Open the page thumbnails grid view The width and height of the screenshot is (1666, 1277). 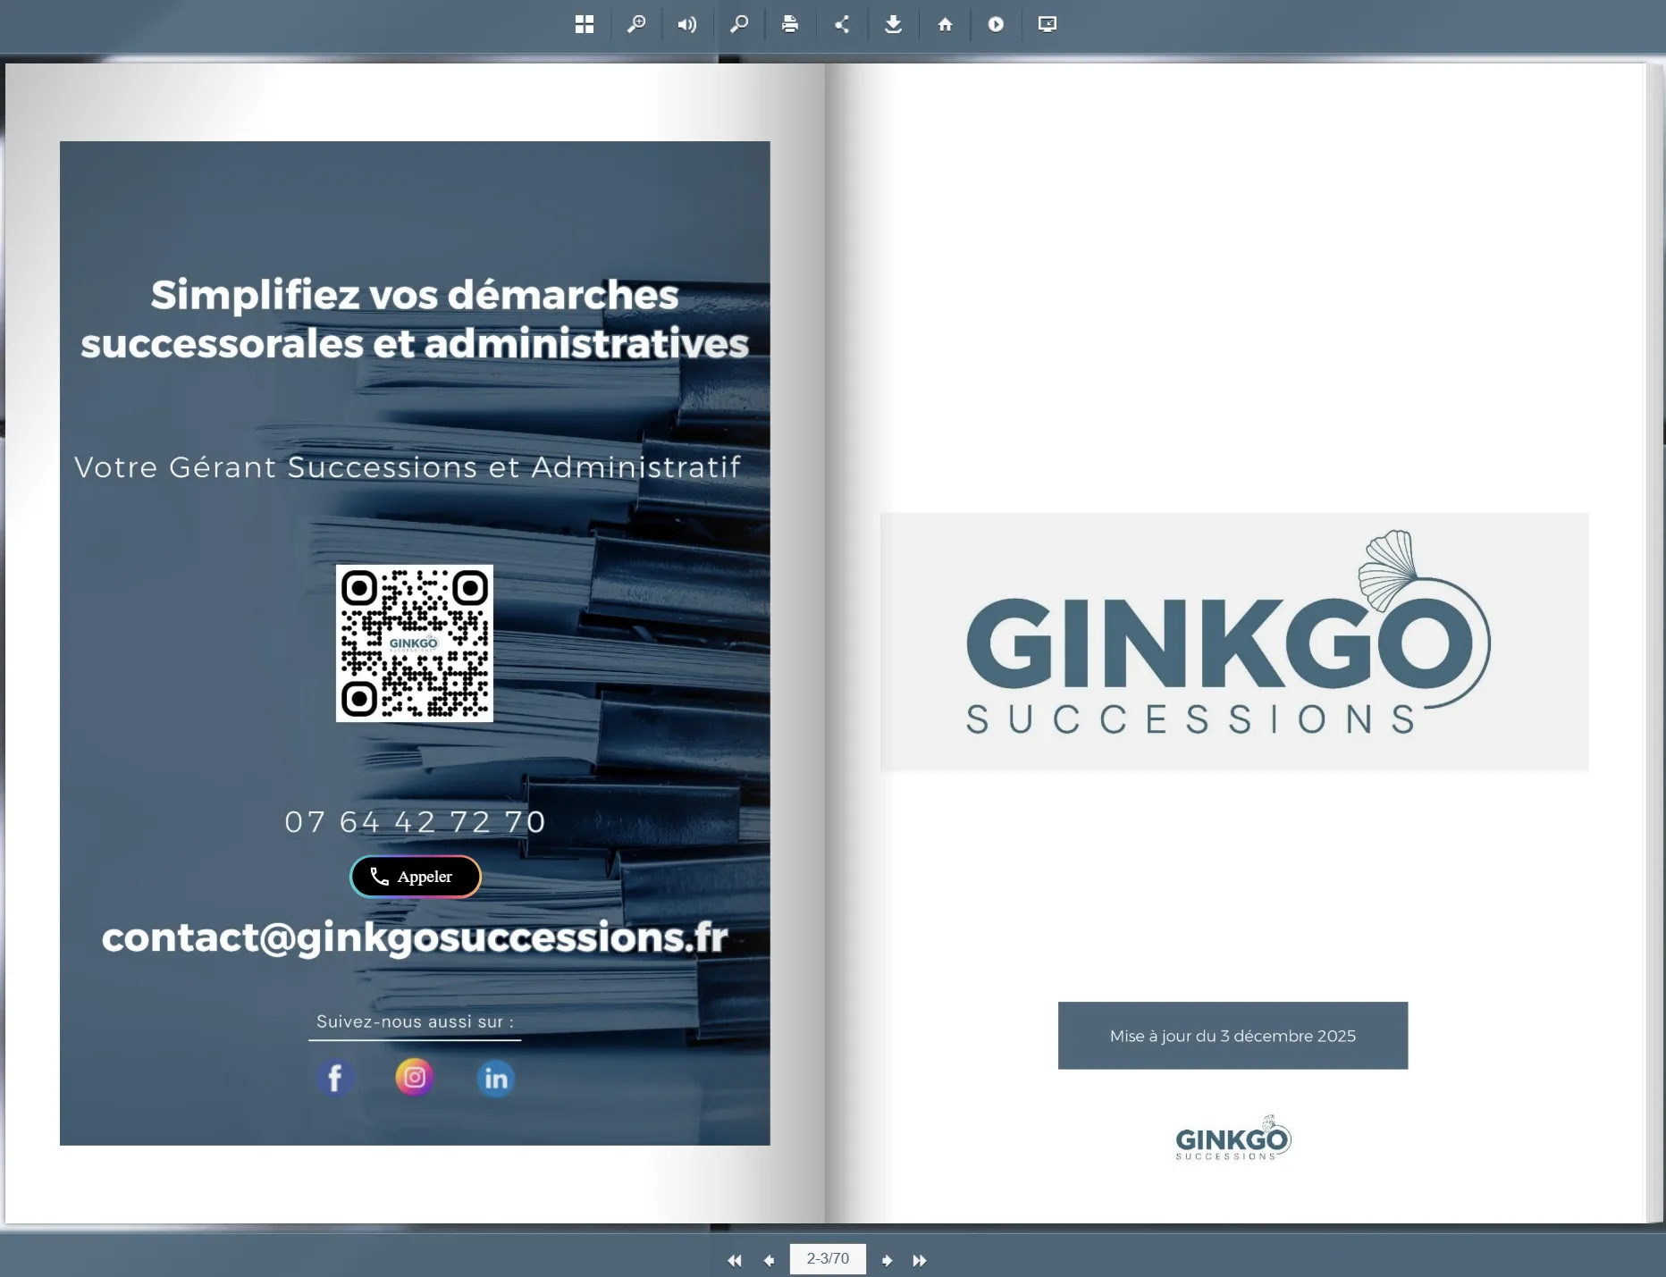pos(585,24)
